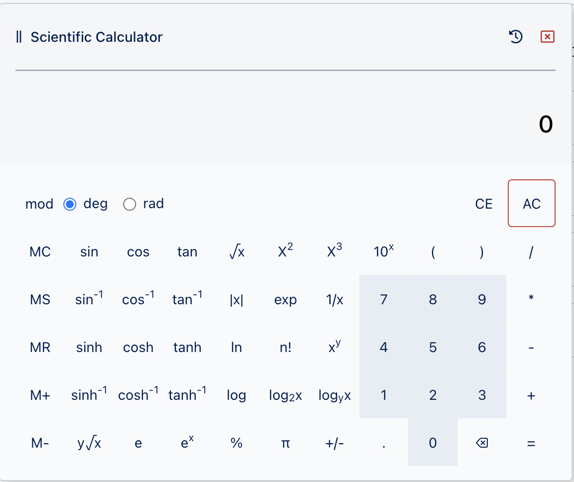Grab the drag handle beside the title
The image size is (574, 482).
click(19, 37)
